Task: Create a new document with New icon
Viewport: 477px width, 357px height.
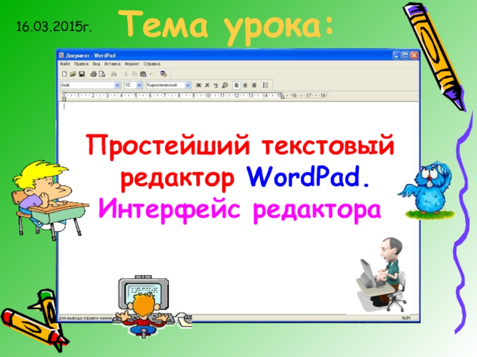Action: 64,74
